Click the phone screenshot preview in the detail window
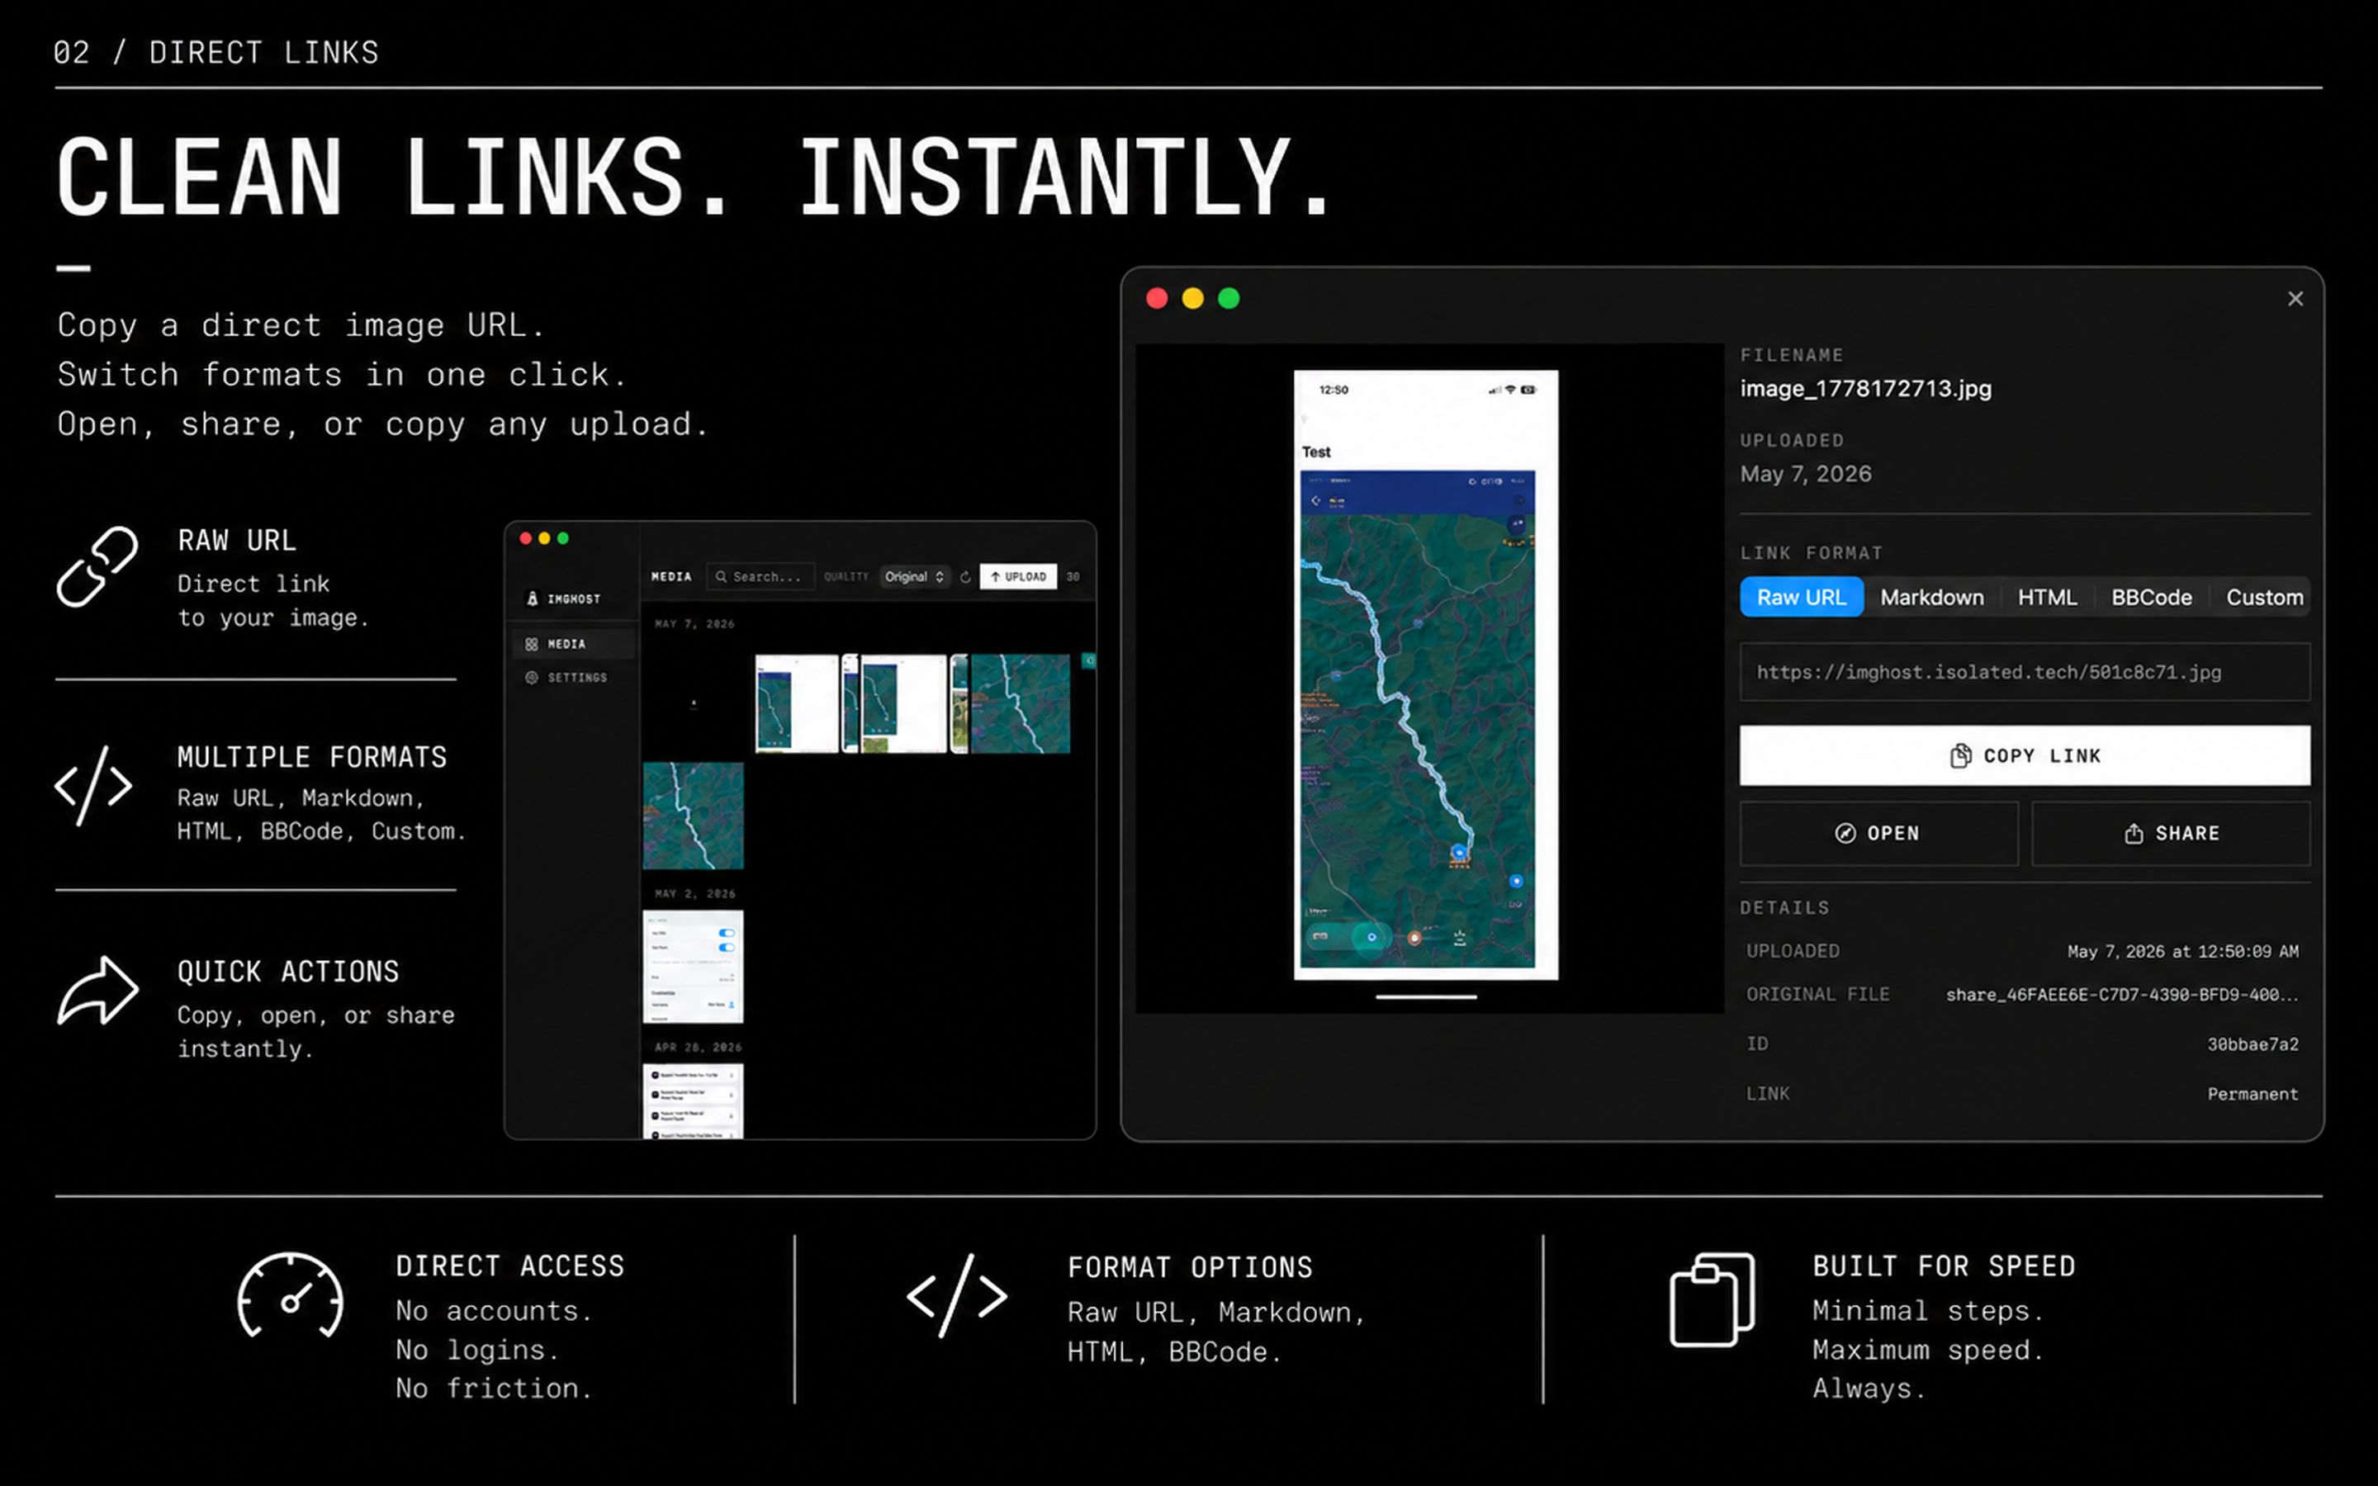Image resolution: width=2378 pixels, height=1486 pixels. point(1426,674)
